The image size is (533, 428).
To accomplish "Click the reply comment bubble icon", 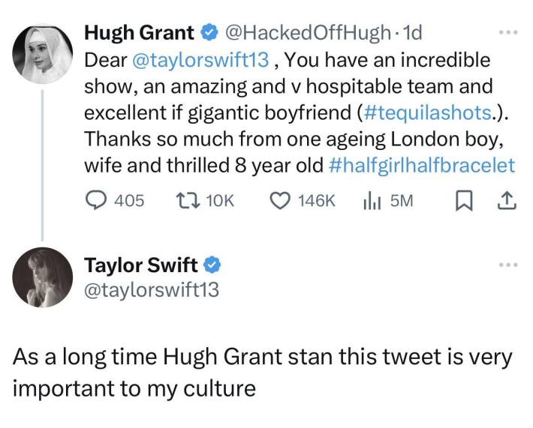I will pyautogui.click(x=95, y=200).
